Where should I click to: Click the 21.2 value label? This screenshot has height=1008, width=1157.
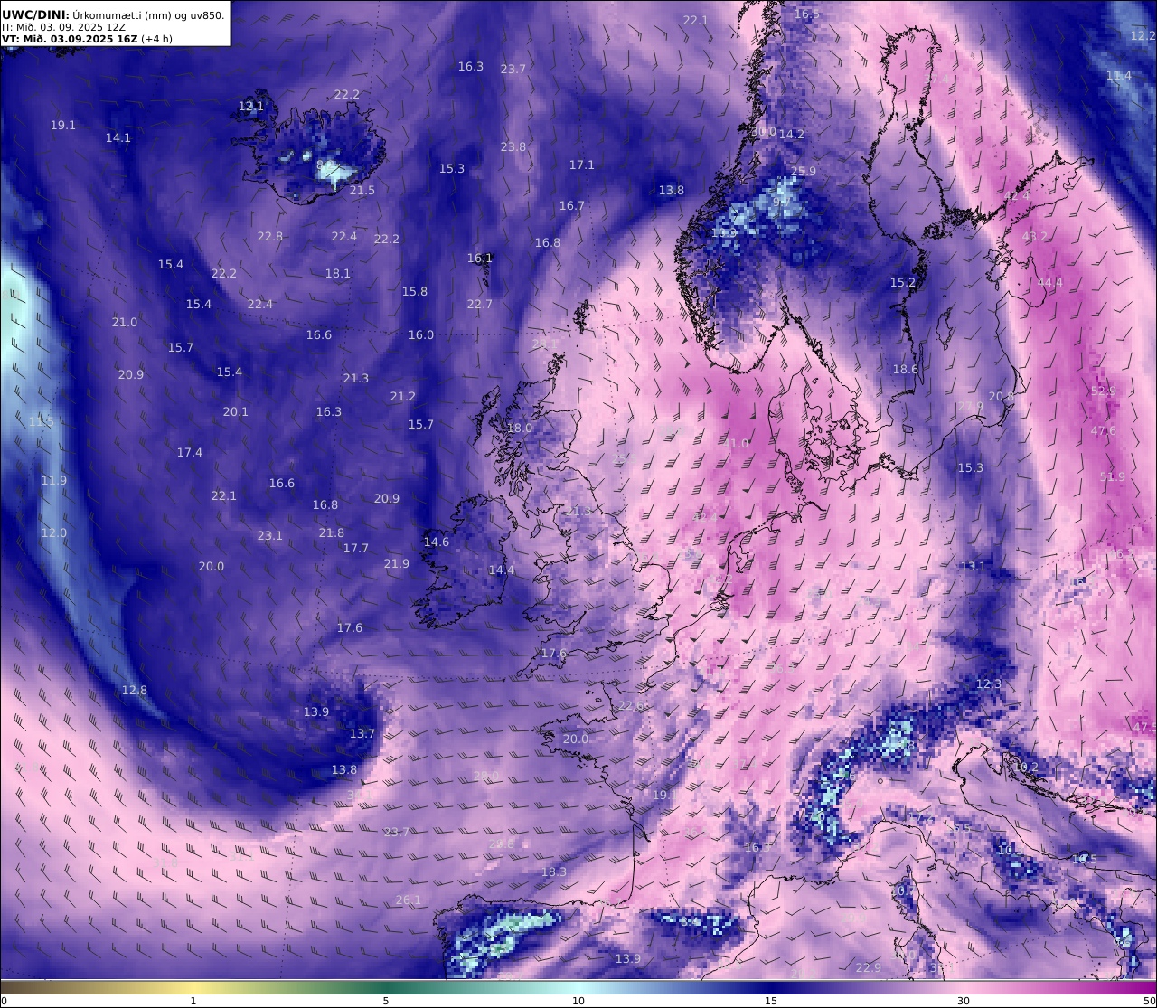[403, 397]
